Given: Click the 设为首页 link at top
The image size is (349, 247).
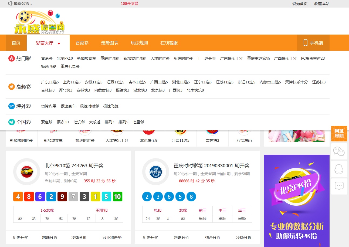Looking at the screenshot, I should point(300,4).
